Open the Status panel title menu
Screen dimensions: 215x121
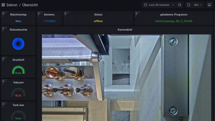click(98, 15)
